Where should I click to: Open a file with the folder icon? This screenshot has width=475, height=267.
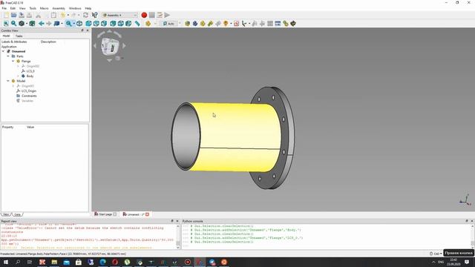tap(14, 15)
